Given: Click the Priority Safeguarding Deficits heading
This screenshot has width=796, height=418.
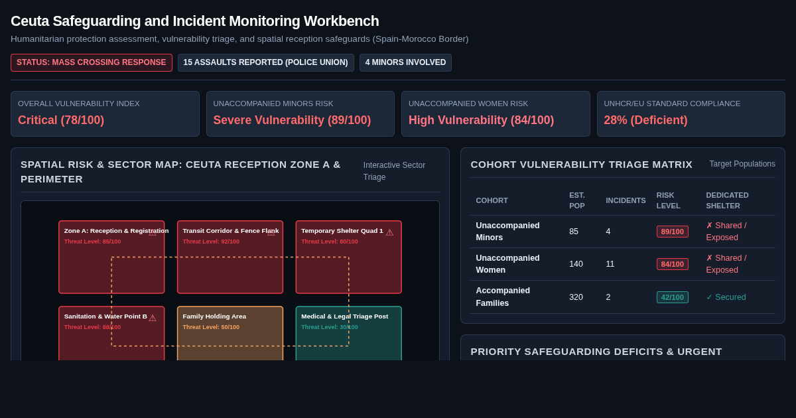Looking at the screenshot, I should (596, 352).
